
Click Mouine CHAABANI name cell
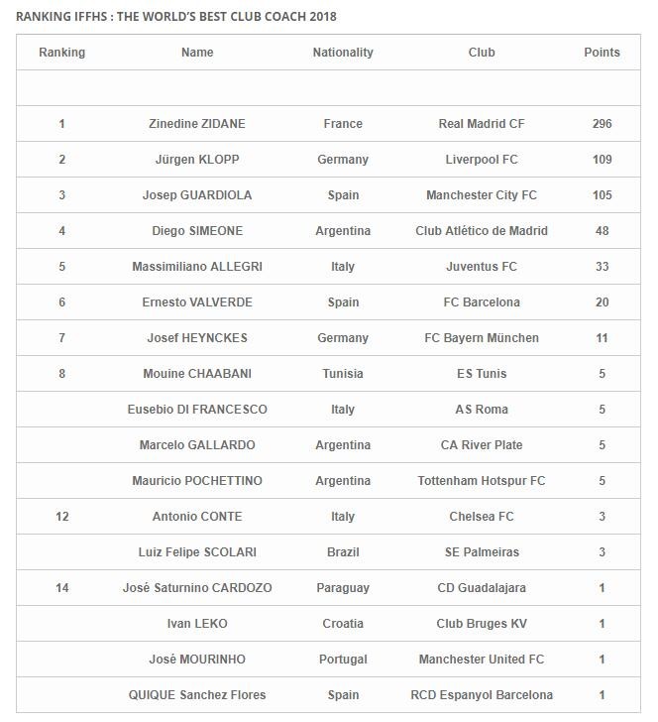pos(197,374)
